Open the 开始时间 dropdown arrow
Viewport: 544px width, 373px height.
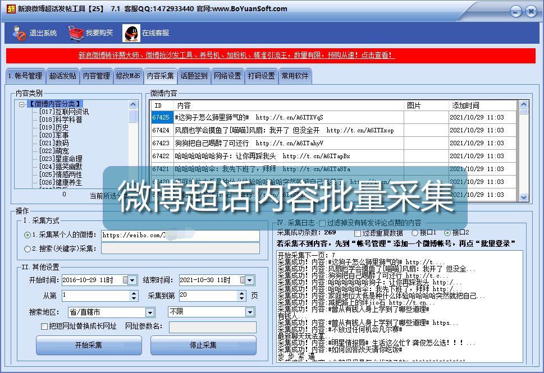point(132,280)
